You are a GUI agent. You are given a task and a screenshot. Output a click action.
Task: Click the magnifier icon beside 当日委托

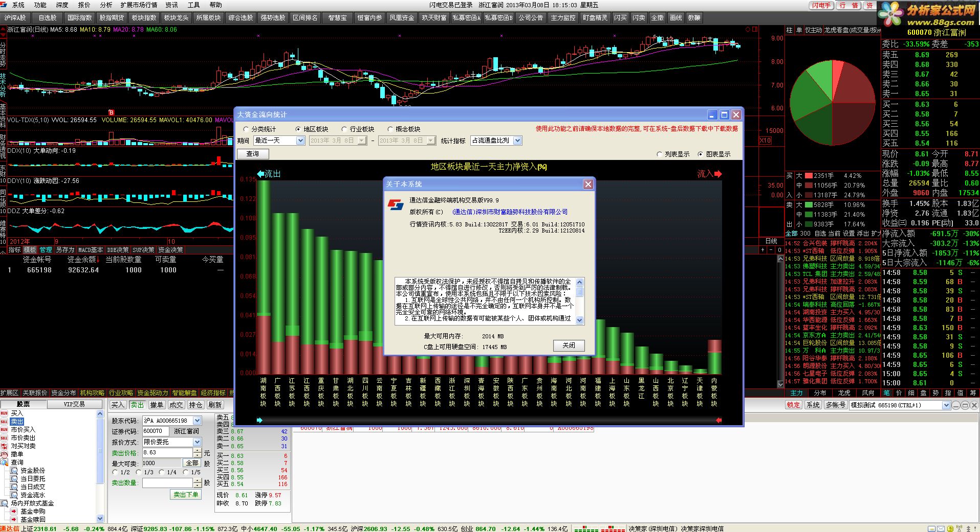[x=14, y=479]
